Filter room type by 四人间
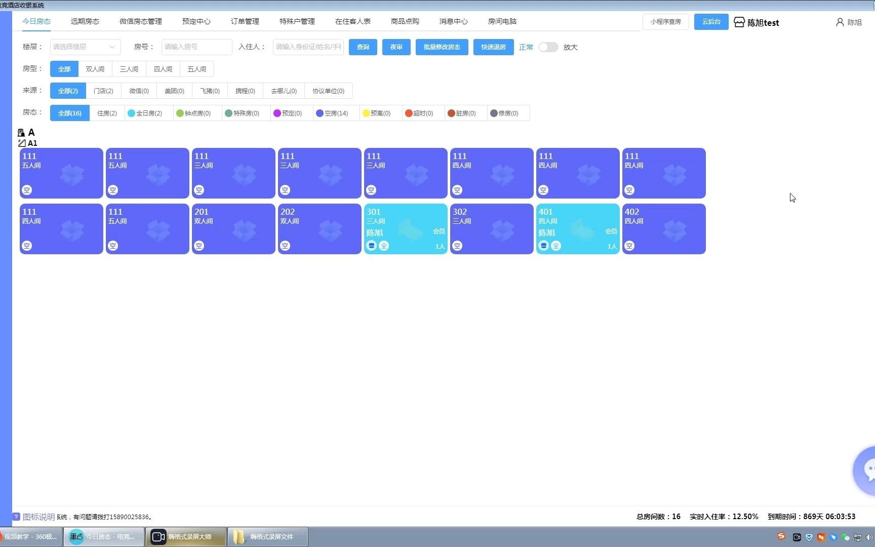 click(163, 69)
